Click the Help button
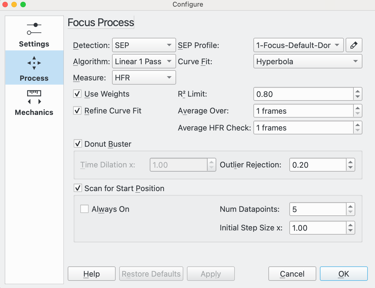The image size is (375, 288). pyautogui.click(x=91, y=274)
